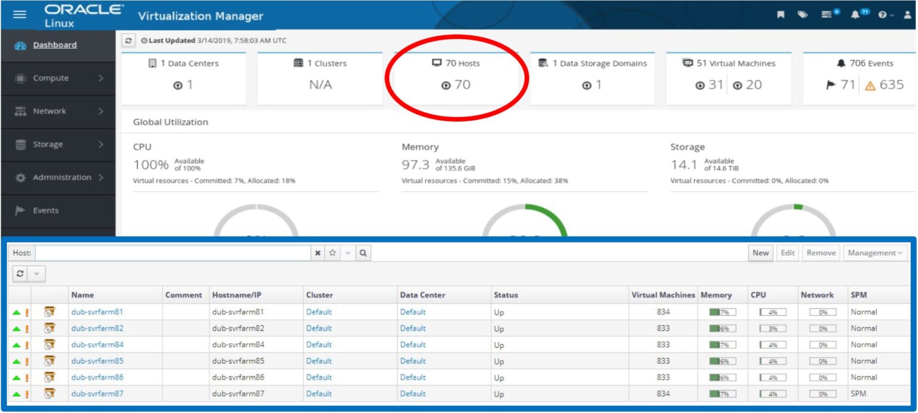This screenshot has width=918, height=413.
Task: Go to the Dashboard section
Action: pos(54,44)
